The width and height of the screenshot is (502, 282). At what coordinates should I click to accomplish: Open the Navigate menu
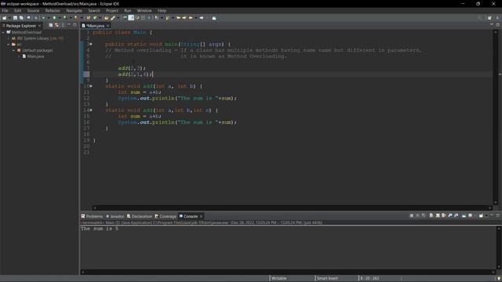[74, 10]
